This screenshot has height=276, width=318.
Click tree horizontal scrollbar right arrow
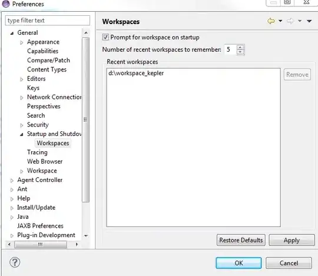coord(77,244)
